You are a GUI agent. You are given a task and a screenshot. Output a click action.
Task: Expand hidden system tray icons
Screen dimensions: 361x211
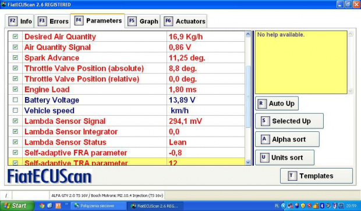[x=284, y=206]
